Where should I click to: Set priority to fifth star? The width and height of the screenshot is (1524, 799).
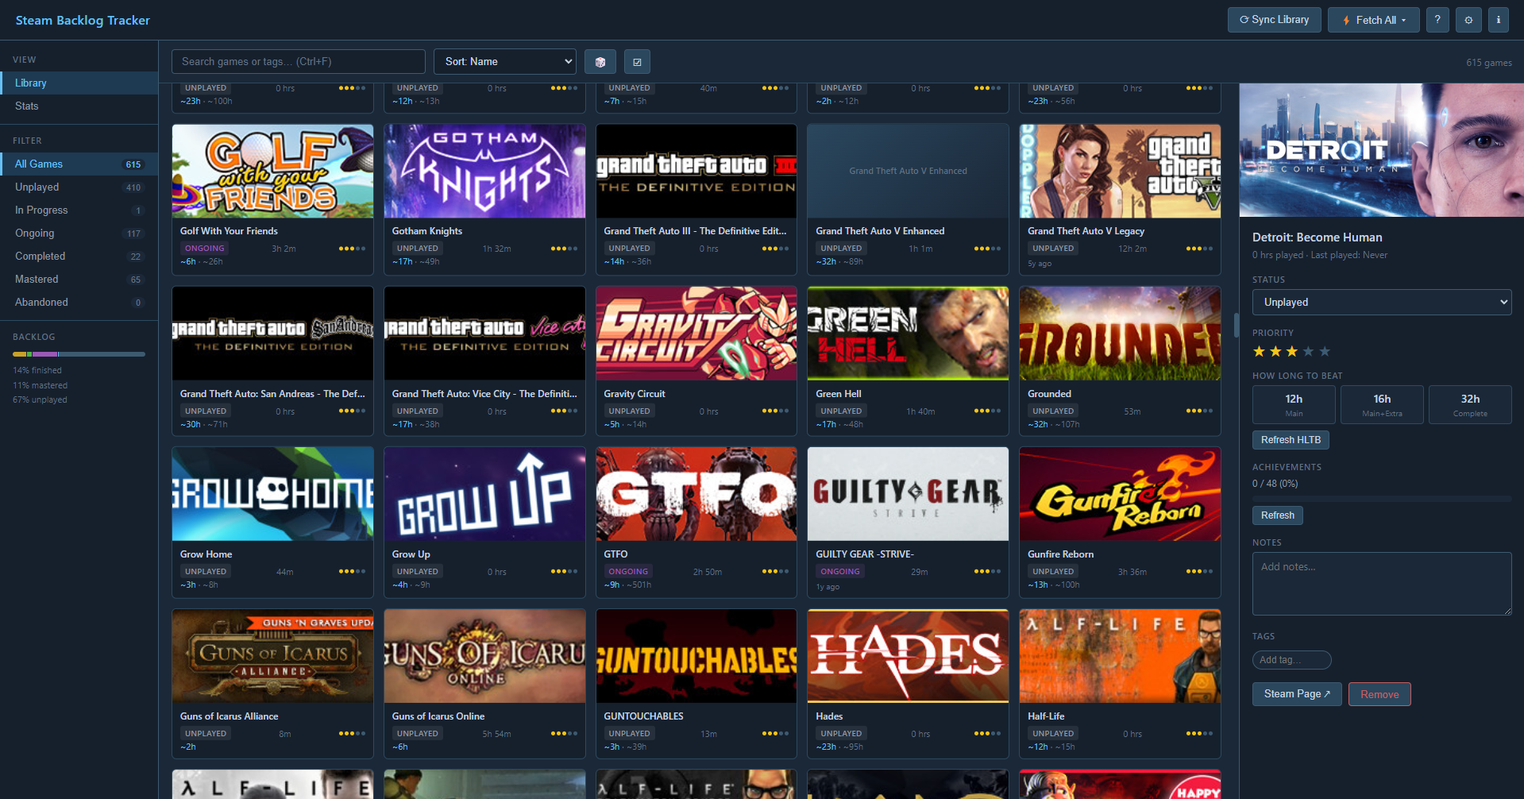pyautogui.click(x=1325, y=351)
